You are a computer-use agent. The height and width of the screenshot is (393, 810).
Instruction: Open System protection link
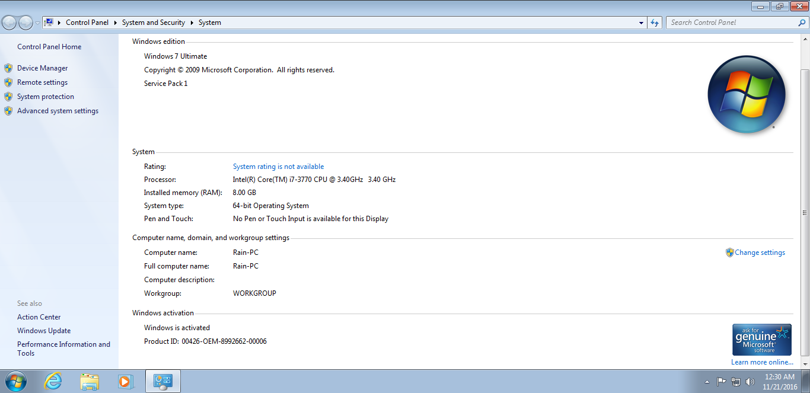pyautogui.click(x=46, y=97)
